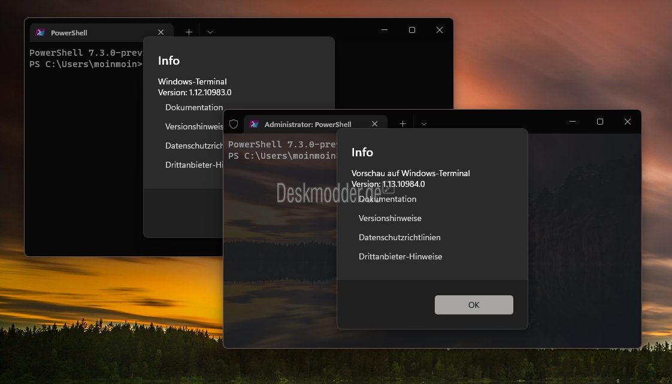This screenshot has width=672, height=384.
Task: Click Info heading in the front dialog
Action: [x=362, y=152]
